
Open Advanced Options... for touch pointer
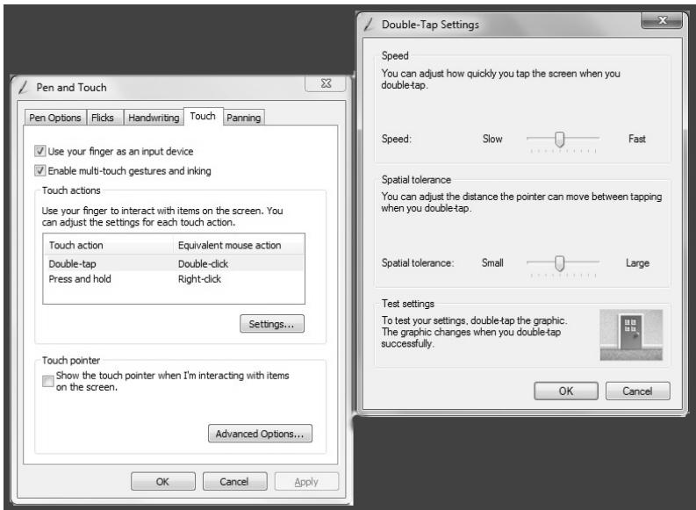(260, 434)
